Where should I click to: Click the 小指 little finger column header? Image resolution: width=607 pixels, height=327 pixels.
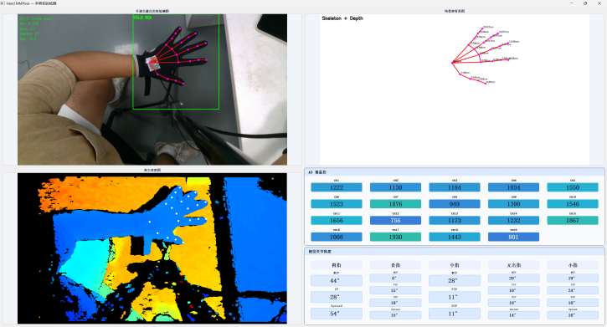573,265
